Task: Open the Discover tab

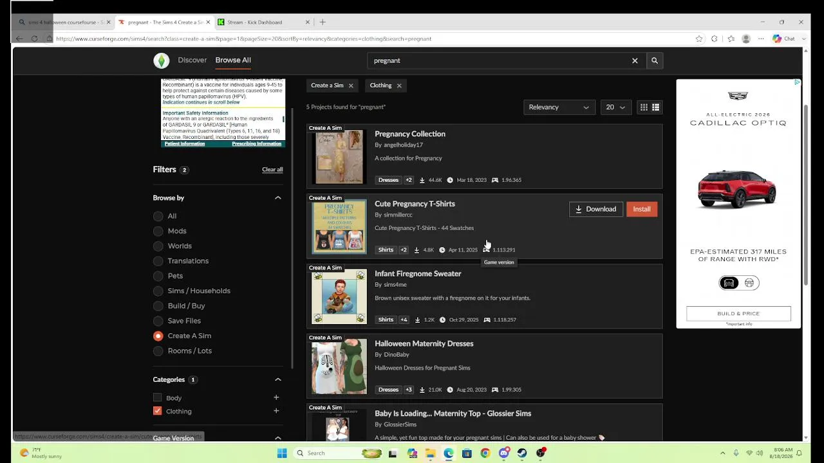Action: [192, 60]
